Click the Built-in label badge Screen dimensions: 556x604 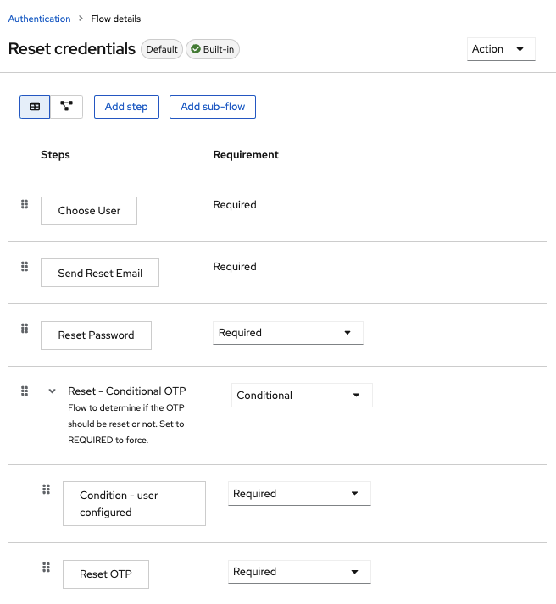click(213, 49)
